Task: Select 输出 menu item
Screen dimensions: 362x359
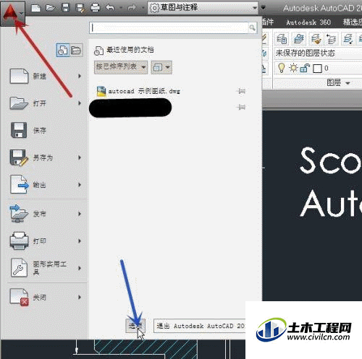Action: (x=45, y=185)
